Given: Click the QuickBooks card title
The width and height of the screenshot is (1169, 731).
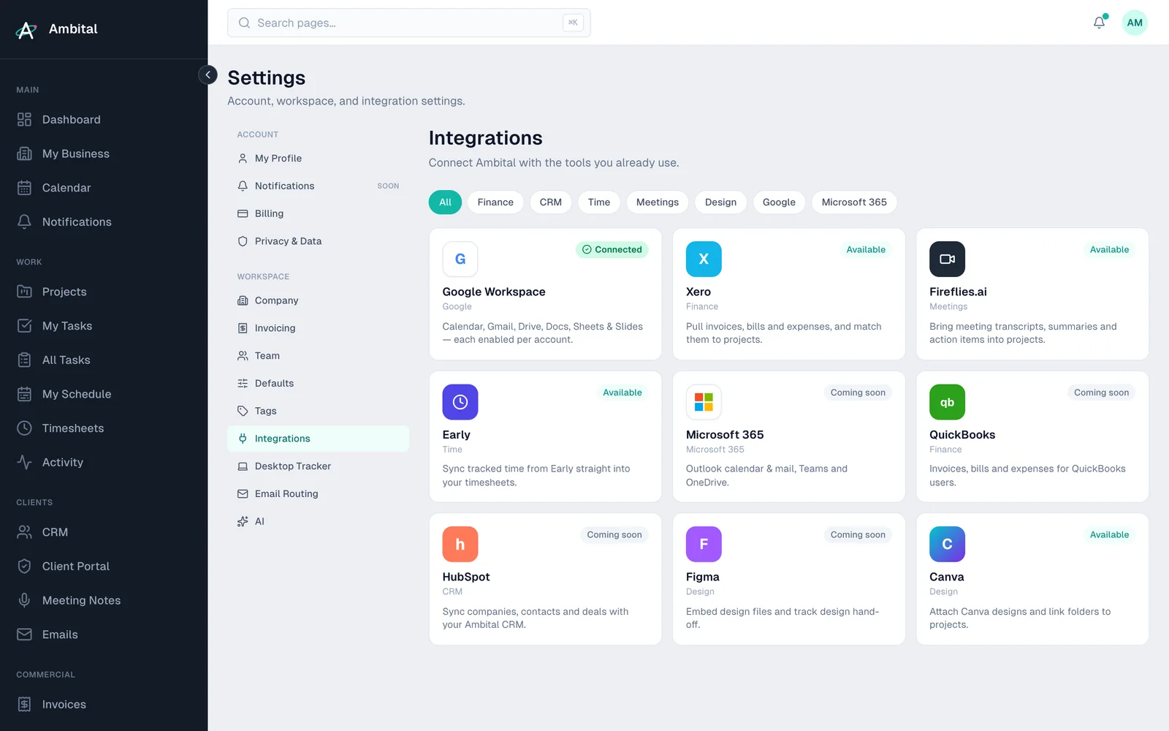Looking at the screenshot, I should pyautogui.click(x=962, y=435).
